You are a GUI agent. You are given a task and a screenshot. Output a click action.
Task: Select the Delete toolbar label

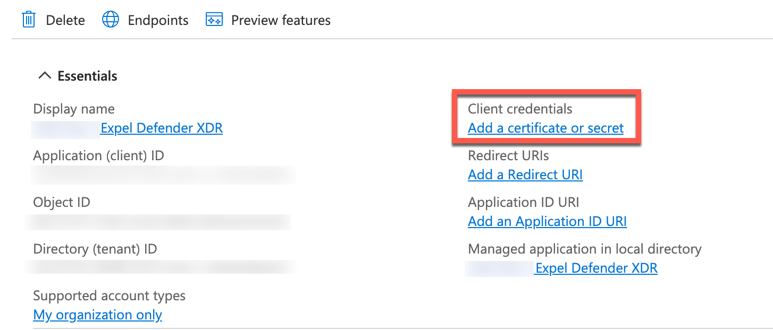point(65,21)
